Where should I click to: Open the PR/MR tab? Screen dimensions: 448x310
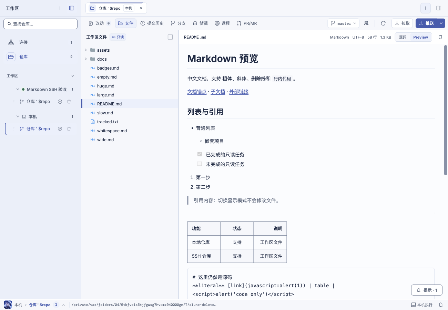click(x=247, y=23)
